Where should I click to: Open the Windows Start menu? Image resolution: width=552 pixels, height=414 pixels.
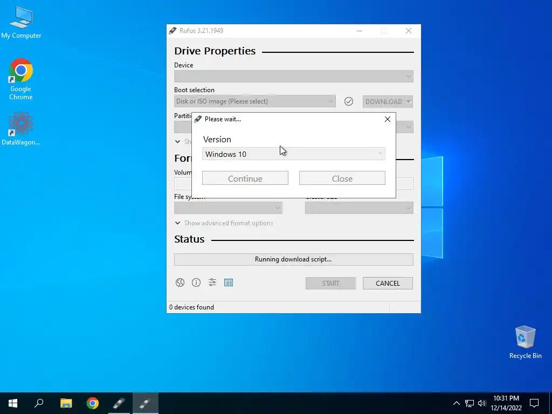13,403
